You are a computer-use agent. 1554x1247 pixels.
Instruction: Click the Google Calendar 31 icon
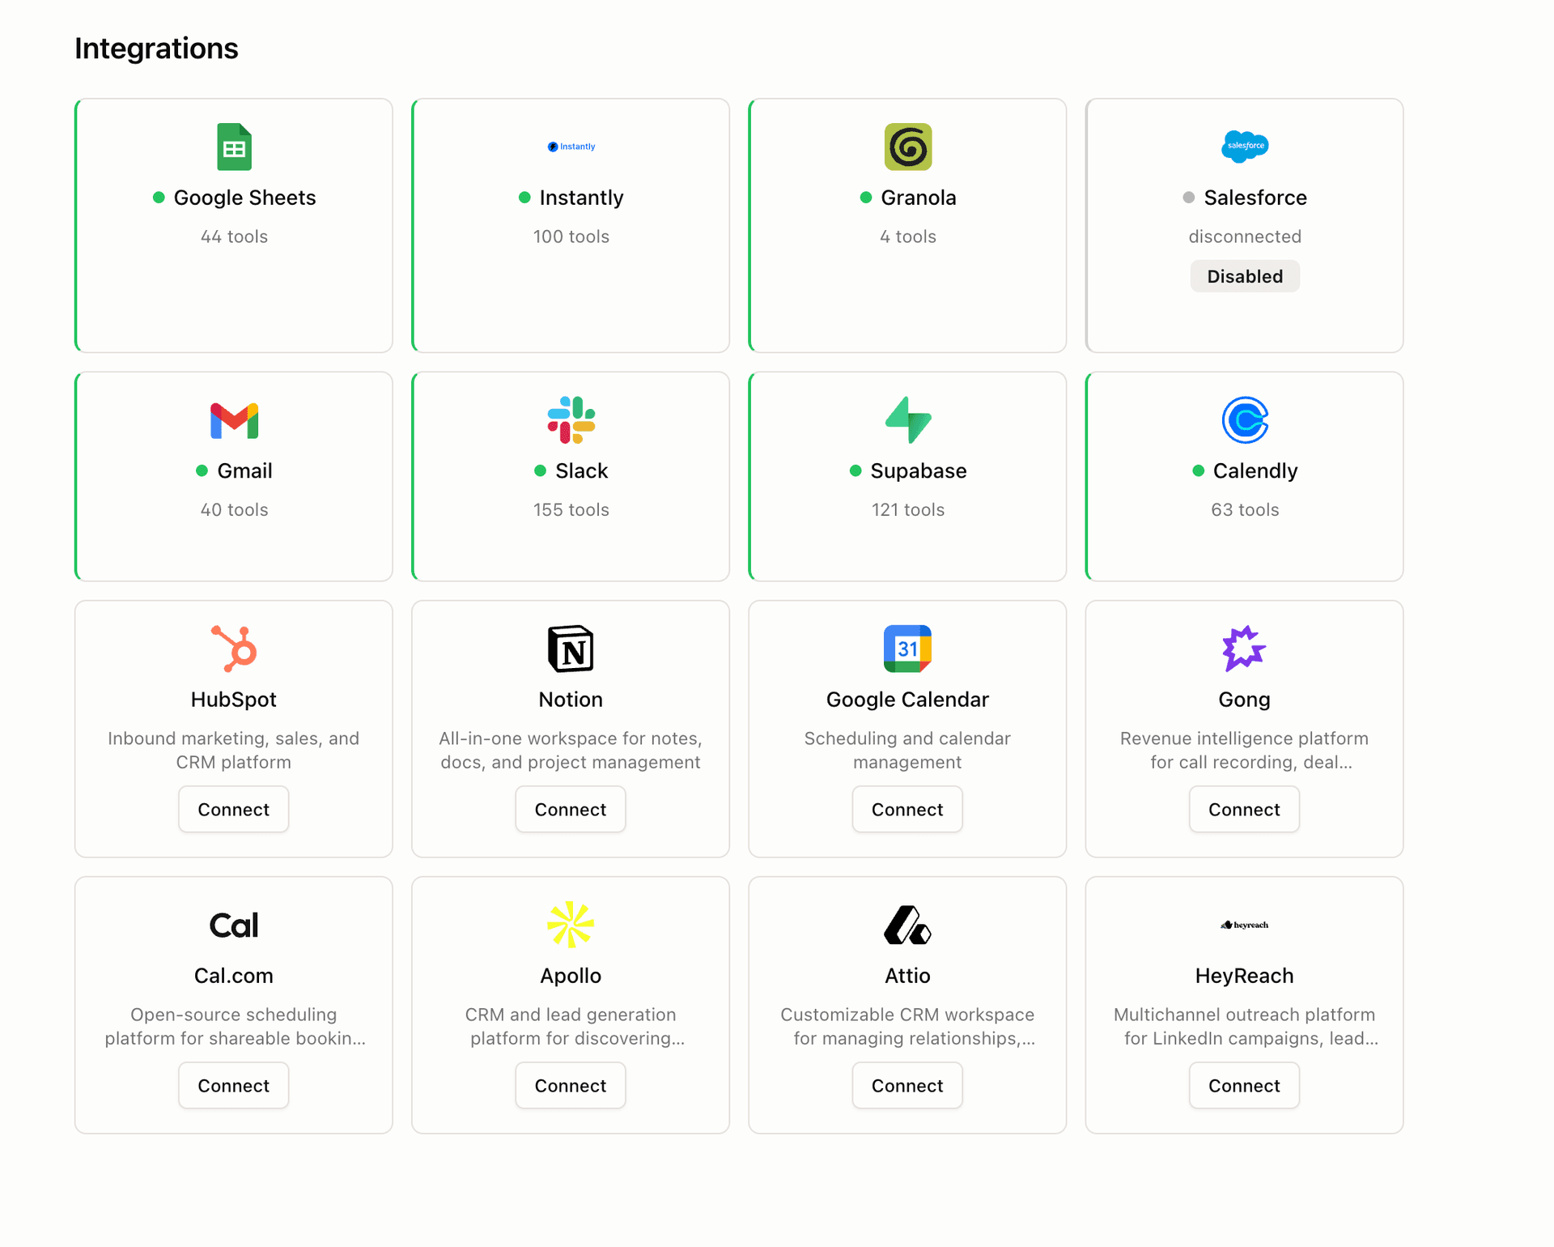click(907, 649)
